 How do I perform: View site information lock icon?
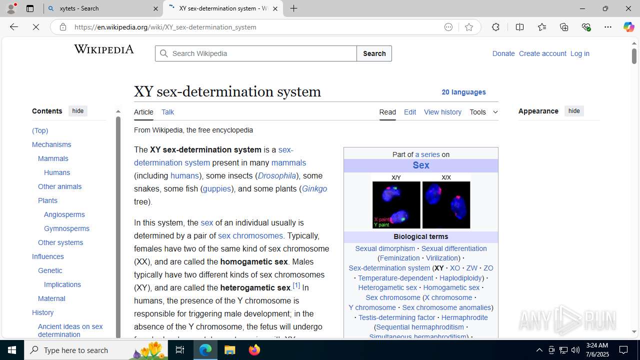click(x=63, y=27)
